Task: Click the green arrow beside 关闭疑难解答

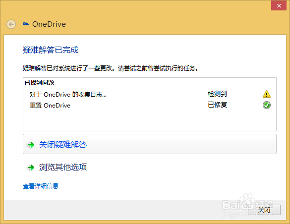Action: coord(31,145)
